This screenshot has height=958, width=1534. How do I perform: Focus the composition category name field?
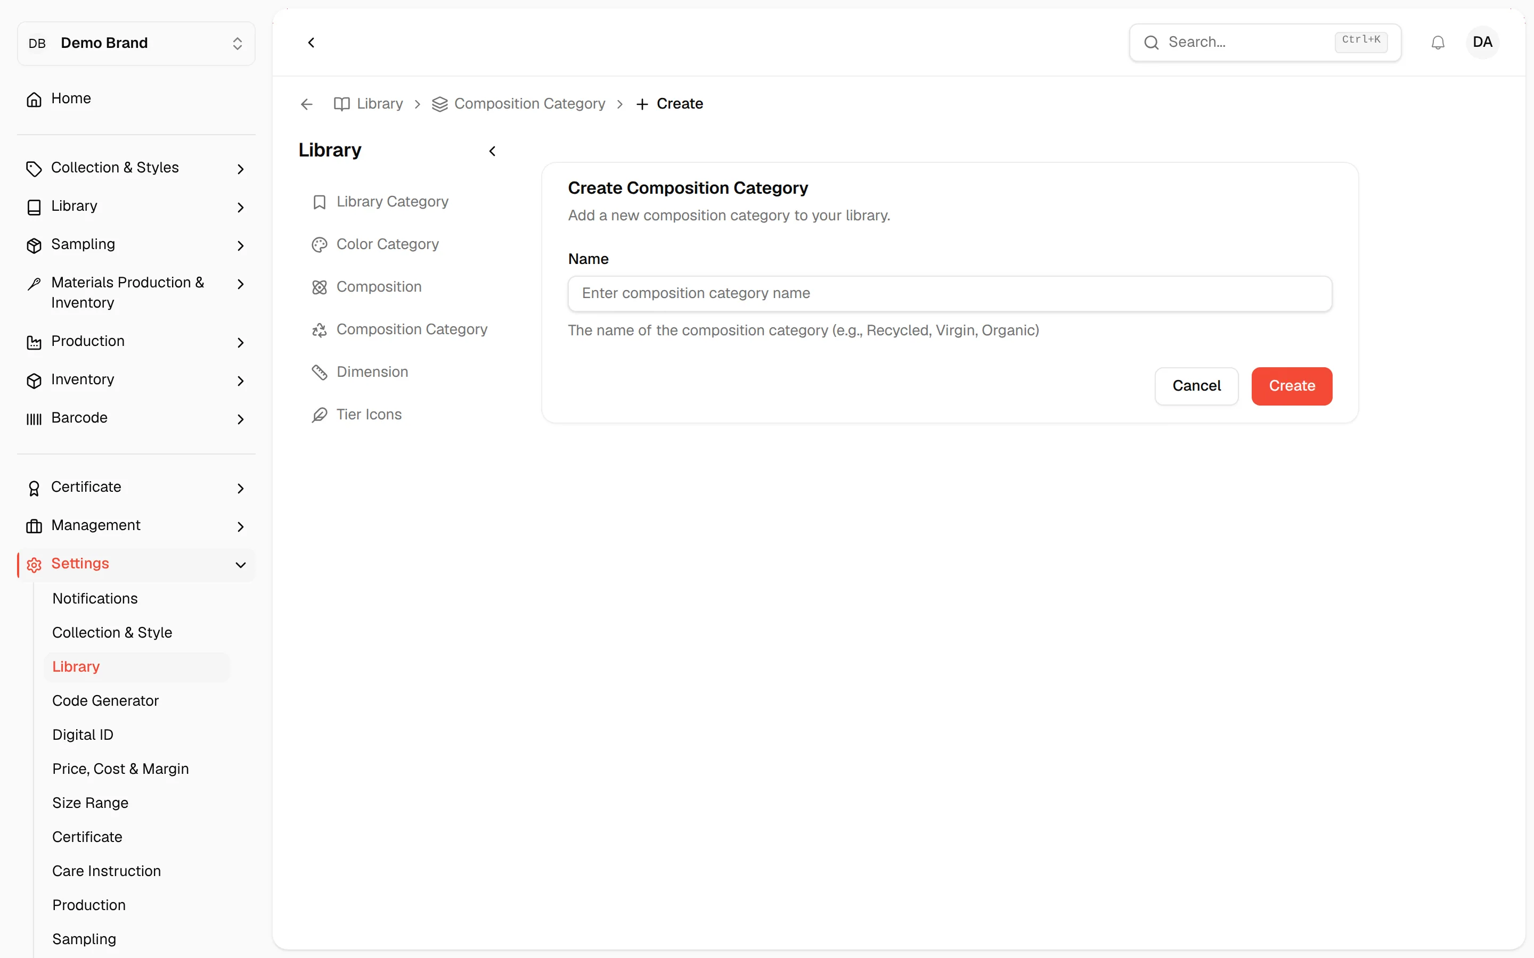tap(950, 293)
